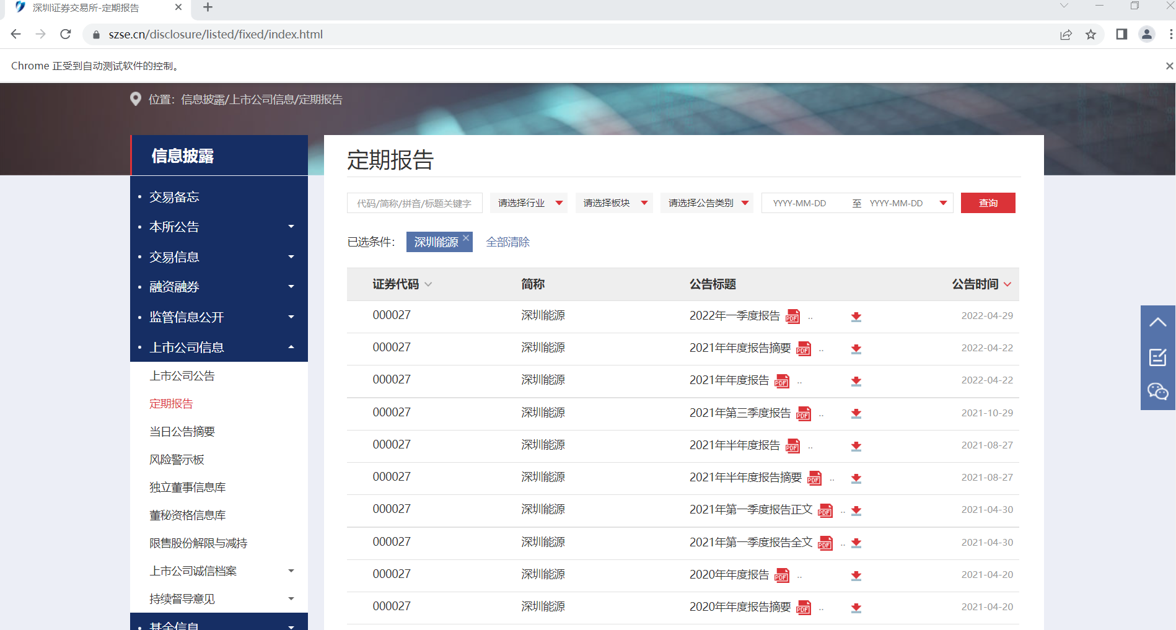This screenshot has width=1176, height=630.
Task: Open the 2020年年度报告 title link
Action: click(x=729, y=575)
